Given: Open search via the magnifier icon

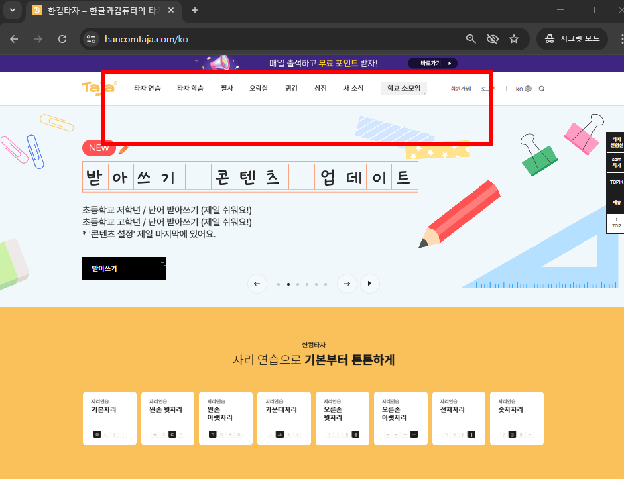Looking at the screenshot, I should click(541, 88).
